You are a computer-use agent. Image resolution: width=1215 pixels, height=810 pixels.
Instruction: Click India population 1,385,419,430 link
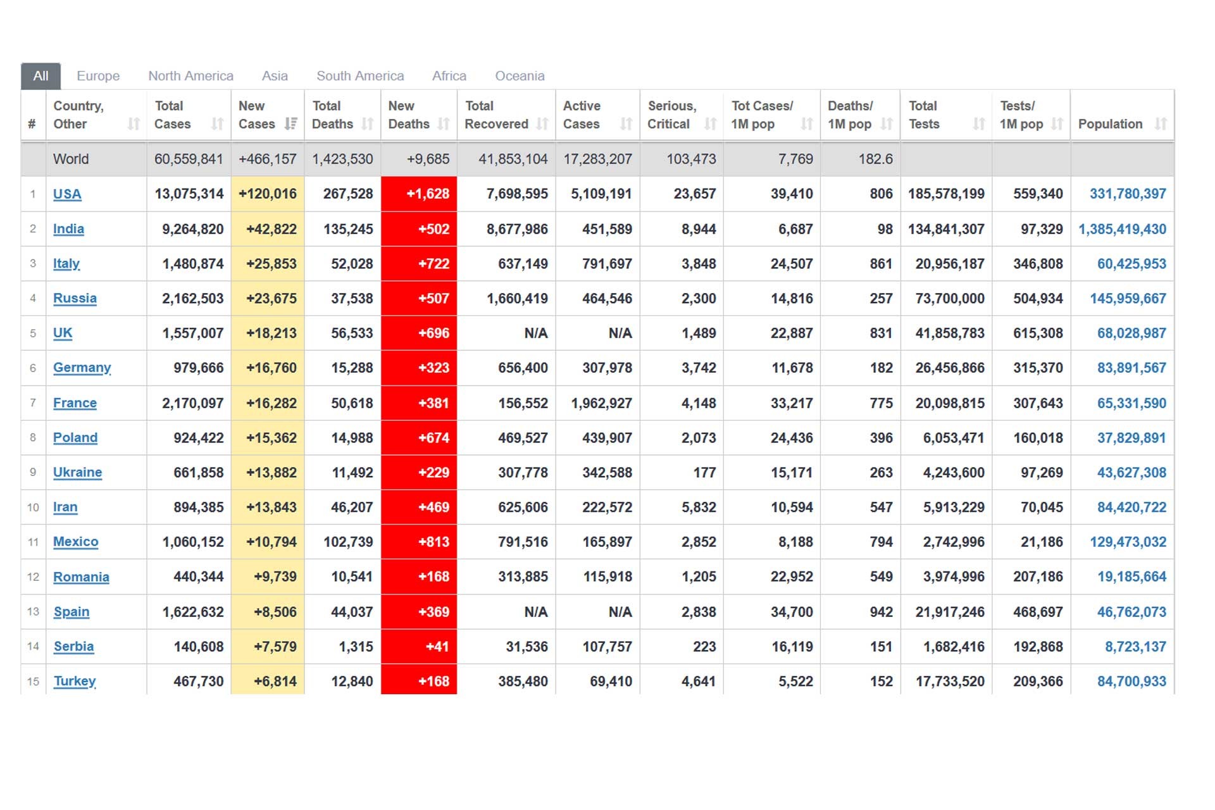[x=1122, y=229]
